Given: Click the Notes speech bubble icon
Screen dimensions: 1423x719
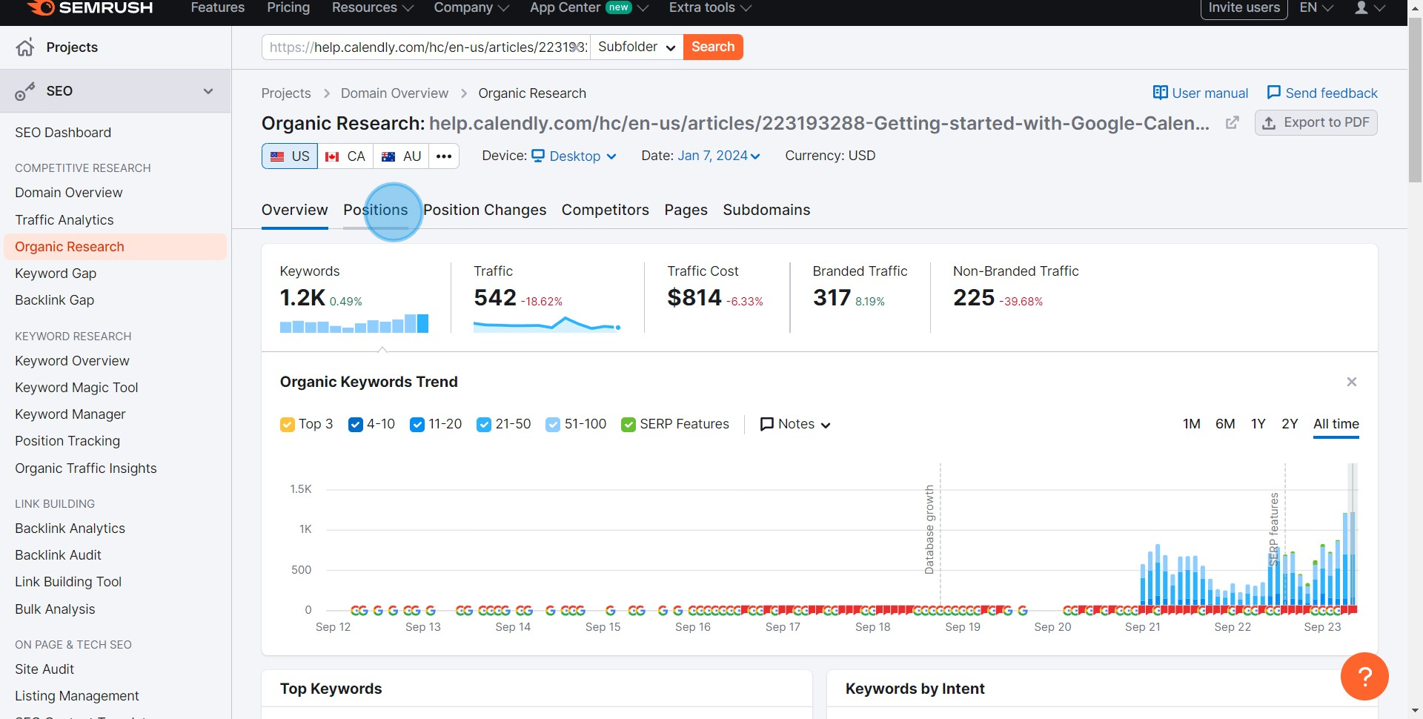Looking at the screenshot, I should coord(767,424).
